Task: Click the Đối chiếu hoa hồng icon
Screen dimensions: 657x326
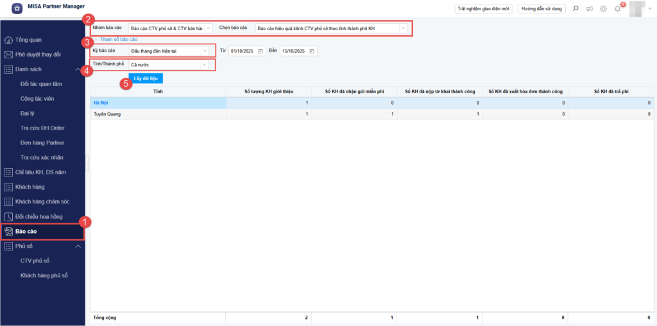Action: pyautogui.click(x=8, y=217)
